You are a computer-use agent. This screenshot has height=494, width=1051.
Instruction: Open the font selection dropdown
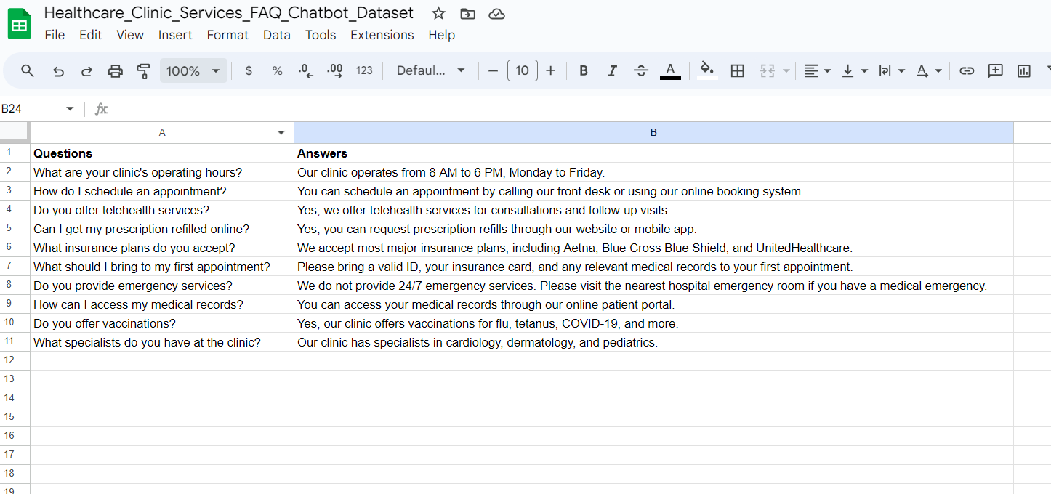pyautogui.click(x=430, y=70)
